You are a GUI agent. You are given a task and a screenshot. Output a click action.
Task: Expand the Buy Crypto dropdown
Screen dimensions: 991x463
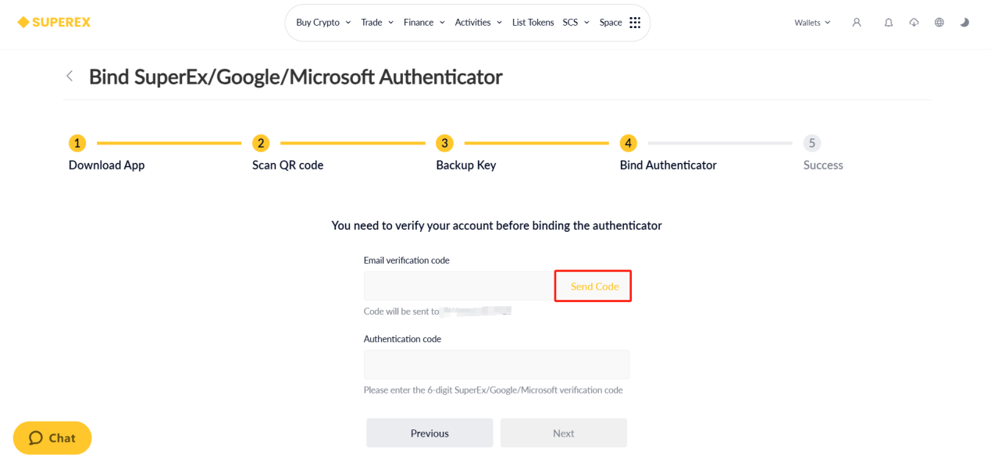click(323, 23)
